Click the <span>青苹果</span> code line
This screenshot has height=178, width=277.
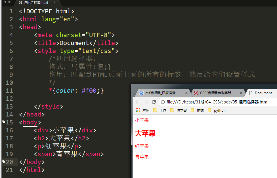[69, 154]
